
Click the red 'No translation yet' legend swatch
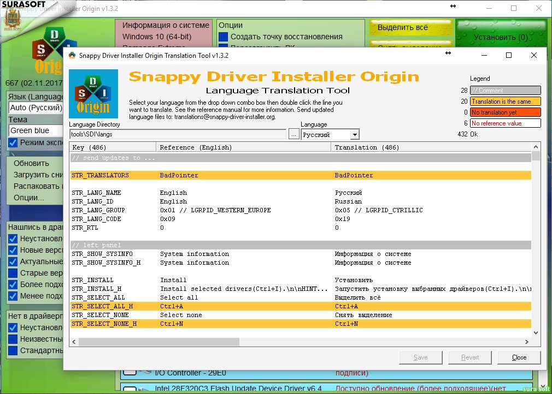point(505,112)
